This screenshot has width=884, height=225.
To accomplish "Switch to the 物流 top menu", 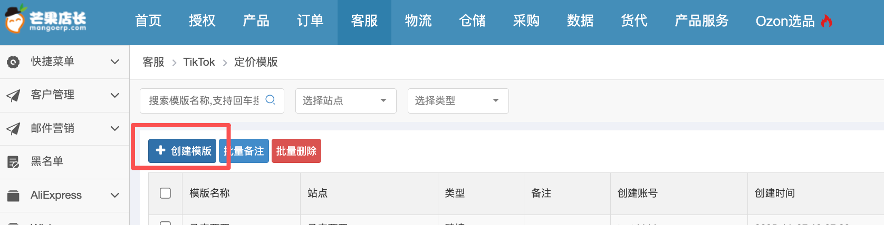I will click(418, 21).
